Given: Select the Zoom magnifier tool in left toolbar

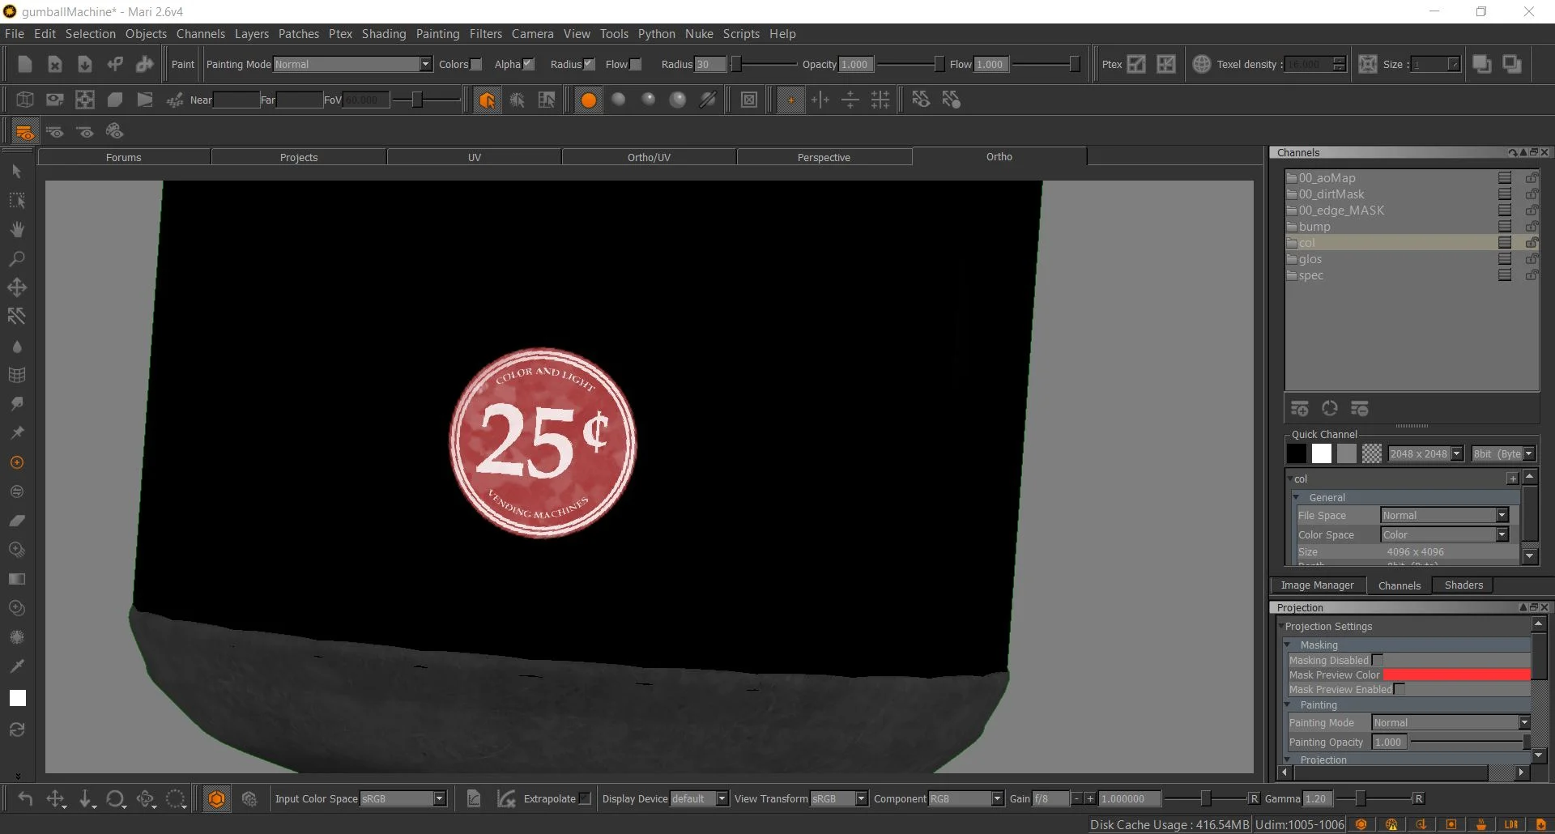Looking at the screenshot, I should (x=16, y=259).
